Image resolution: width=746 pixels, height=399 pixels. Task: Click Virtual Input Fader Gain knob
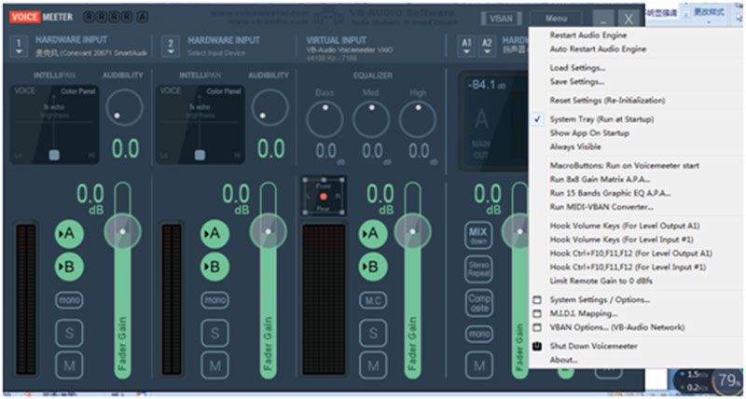click(x=413, y=231)
